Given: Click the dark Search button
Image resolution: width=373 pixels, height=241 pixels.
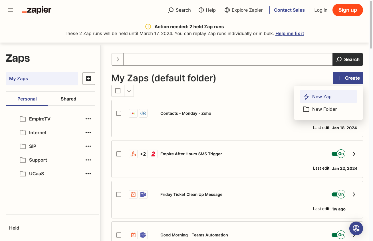Looking at the screenshot, I should [x=348, y=59].
